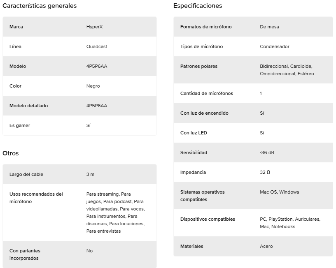The image size is (336, 268).
Task: Click the Modelo value 4P5P6AA
Action: [97, 66]
